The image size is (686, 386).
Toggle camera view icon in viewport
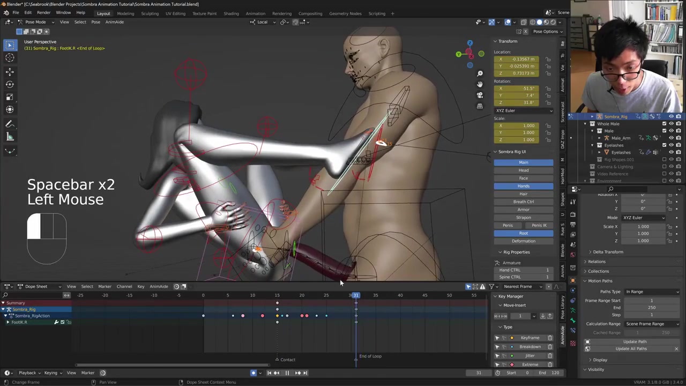[x=480, y=95]
